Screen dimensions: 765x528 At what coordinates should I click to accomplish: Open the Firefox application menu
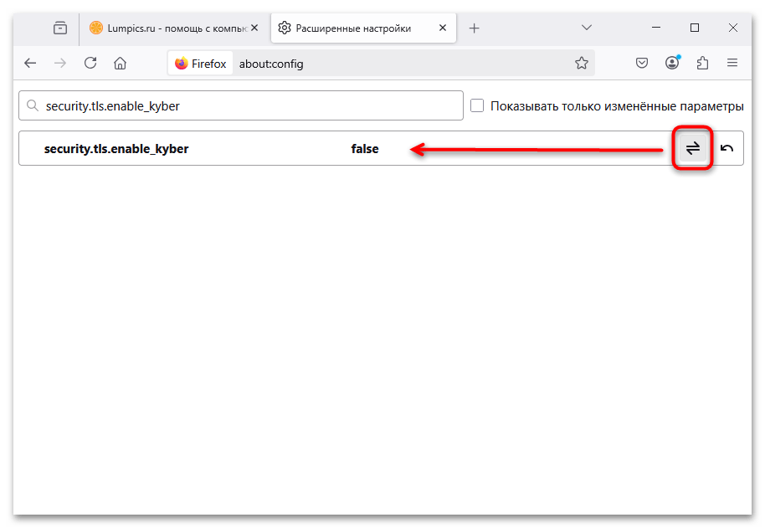(732, 63)
